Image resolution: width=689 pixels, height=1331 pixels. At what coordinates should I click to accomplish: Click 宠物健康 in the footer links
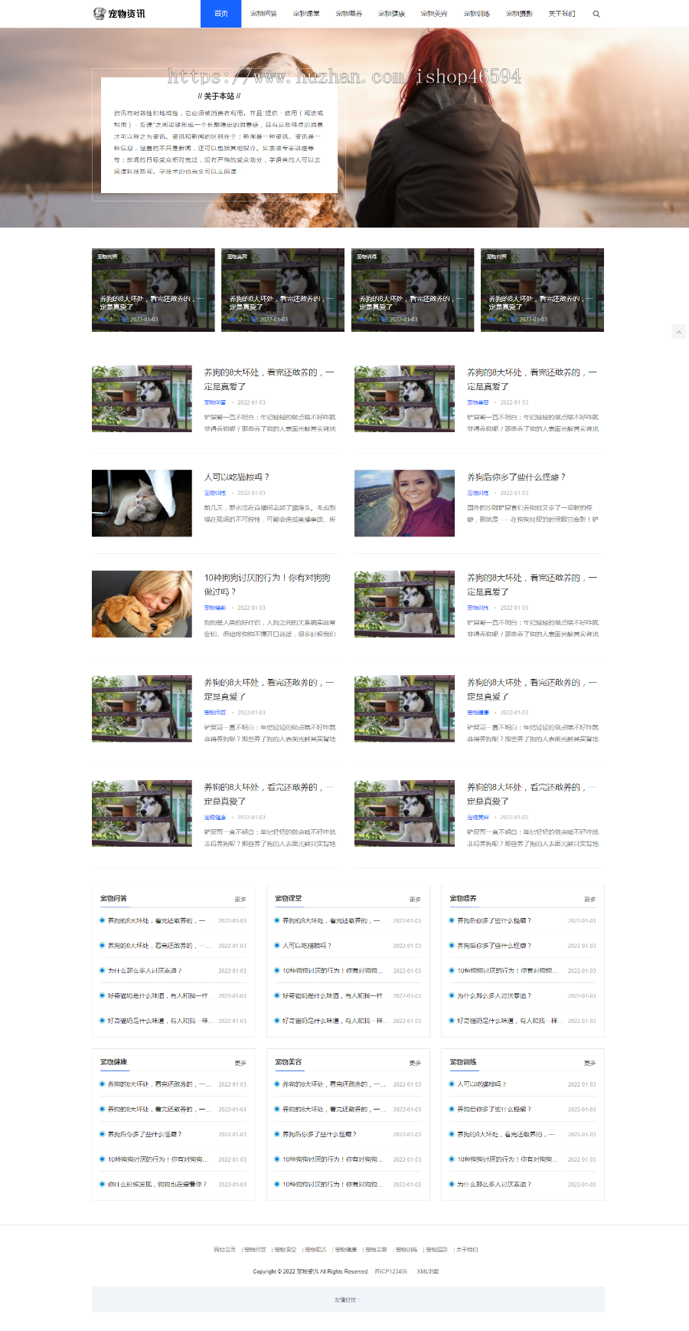tap(346, 1250)
